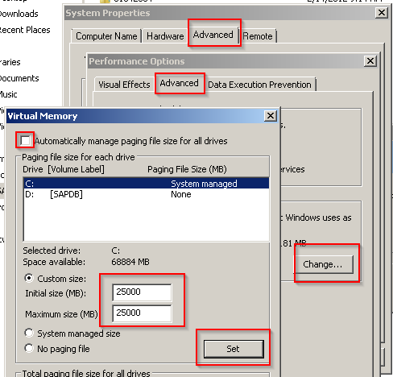Open the Remote tab
Screen dimensions: 393x377
point(258,36)
